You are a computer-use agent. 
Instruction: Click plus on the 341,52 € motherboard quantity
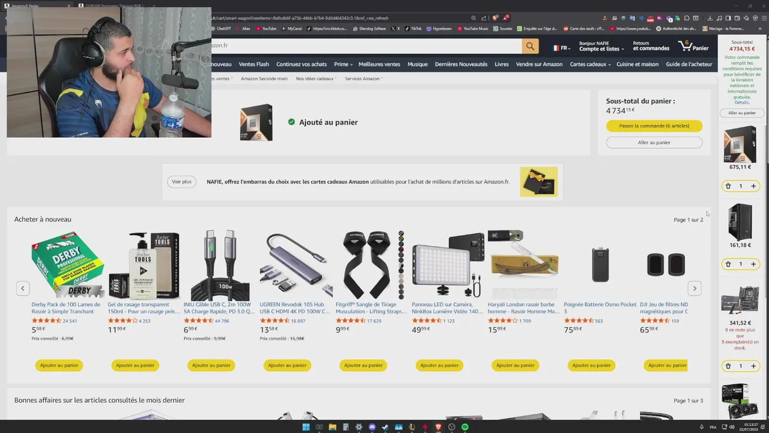click(753, 366)
